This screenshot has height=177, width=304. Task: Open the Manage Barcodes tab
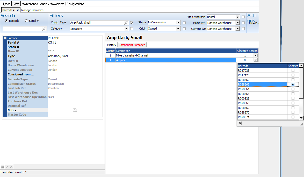point(32,10)
